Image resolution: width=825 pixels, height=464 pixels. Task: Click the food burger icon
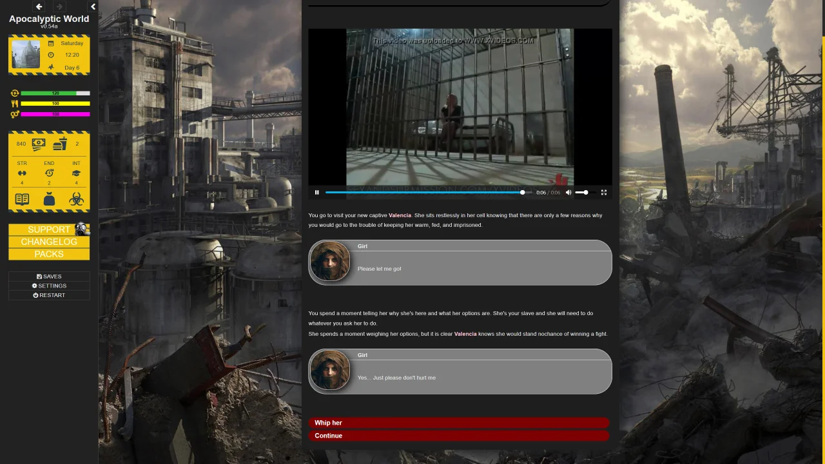coord(60,144)
